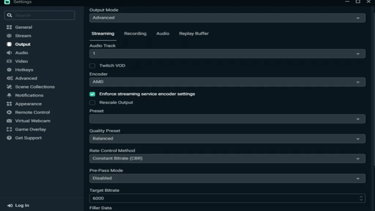Expand the Audio Track dropdown
This screenshot has width=375, height=211.
pyautogui.click(x=227, y=53)
